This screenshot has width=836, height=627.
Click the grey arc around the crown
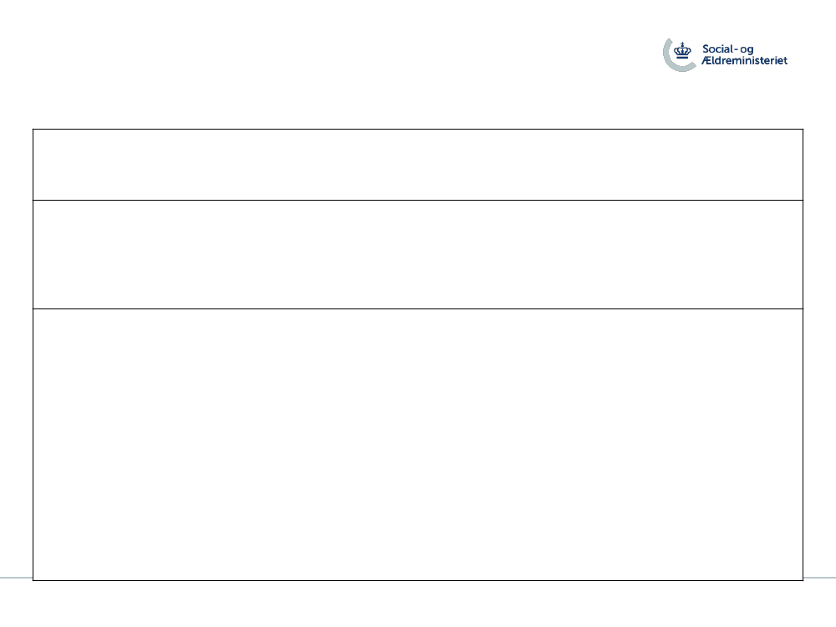[667, 56]
